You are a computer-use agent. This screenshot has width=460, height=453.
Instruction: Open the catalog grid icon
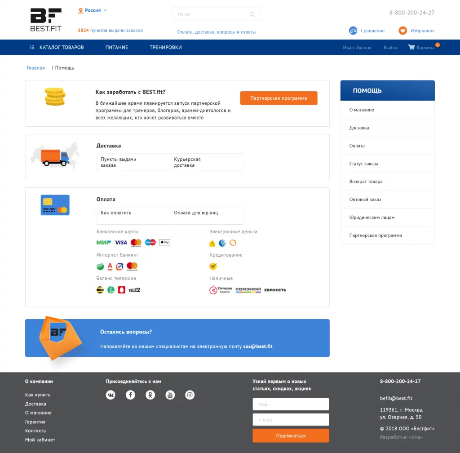(32, 47)
